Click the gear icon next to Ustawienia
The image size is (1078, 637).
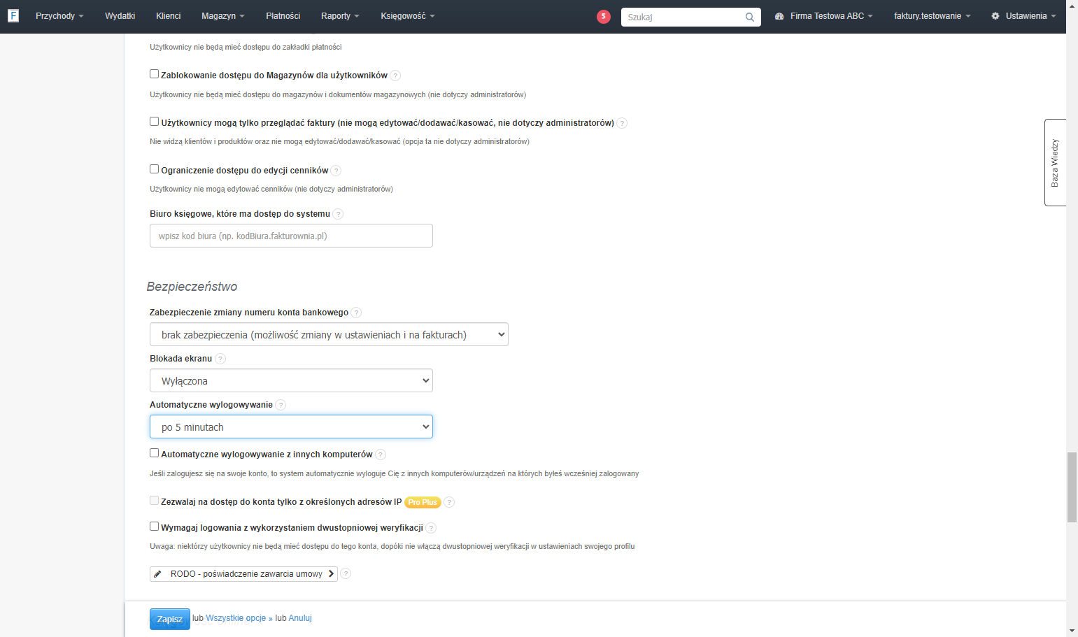tap(995, 16)
